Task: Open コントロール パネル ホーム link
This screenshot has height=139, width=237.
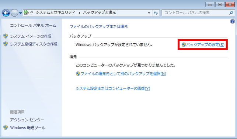Action: [33, 25]
